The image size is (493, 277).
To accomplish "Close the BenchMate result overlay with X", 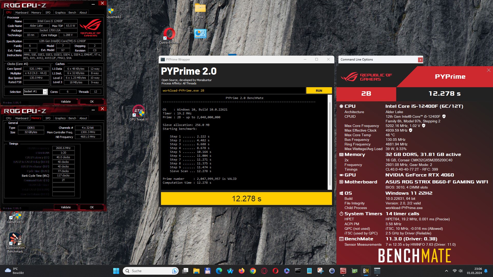I will (x=489, y=70).
